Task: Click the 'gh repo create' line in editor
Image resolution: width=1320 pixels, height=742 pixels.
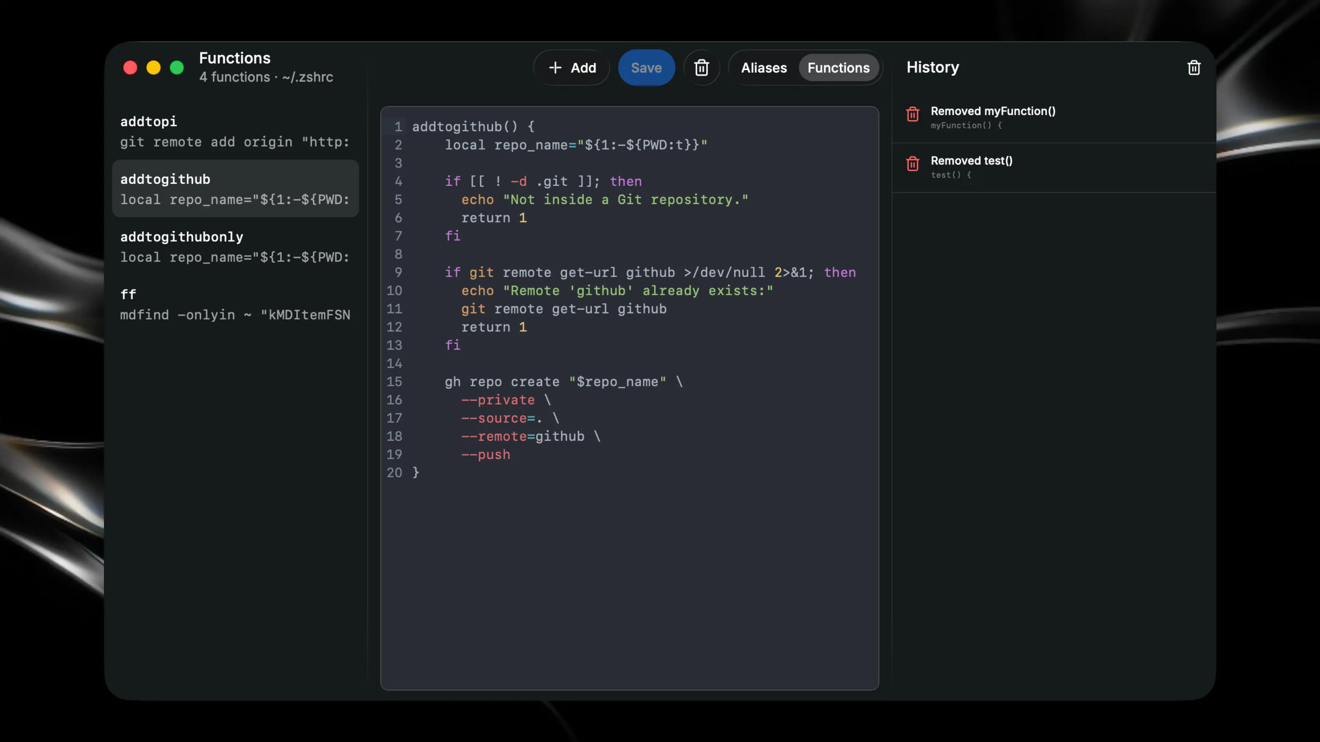Action: (563, 381)
